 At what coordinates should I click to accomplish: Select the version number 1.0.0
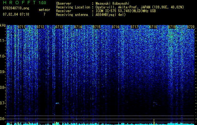click(x=42, y=2)
